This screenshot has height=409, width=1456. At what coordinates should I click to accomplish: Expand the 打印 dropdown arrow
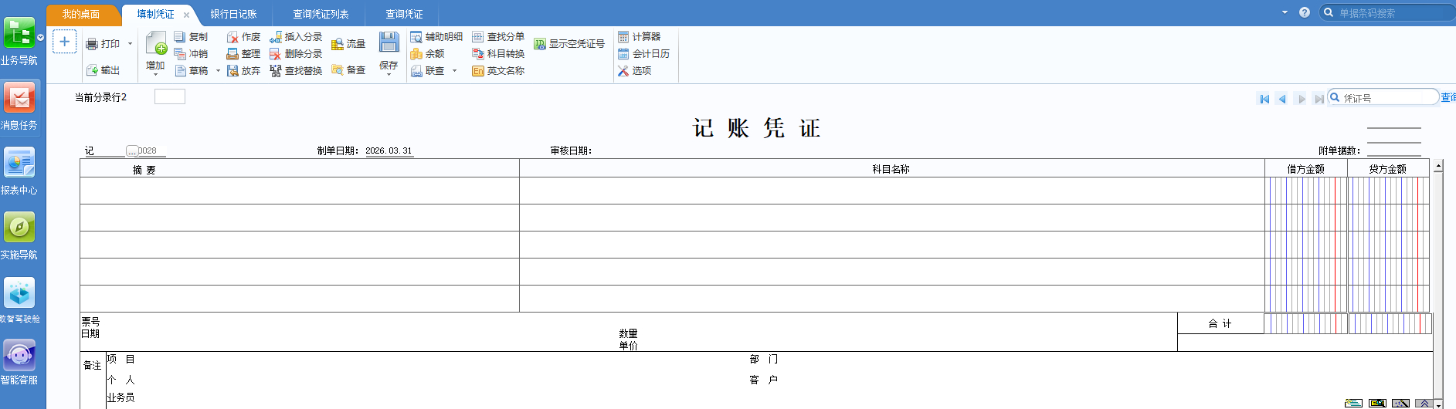pyautogui.click(x=130, y=44)
